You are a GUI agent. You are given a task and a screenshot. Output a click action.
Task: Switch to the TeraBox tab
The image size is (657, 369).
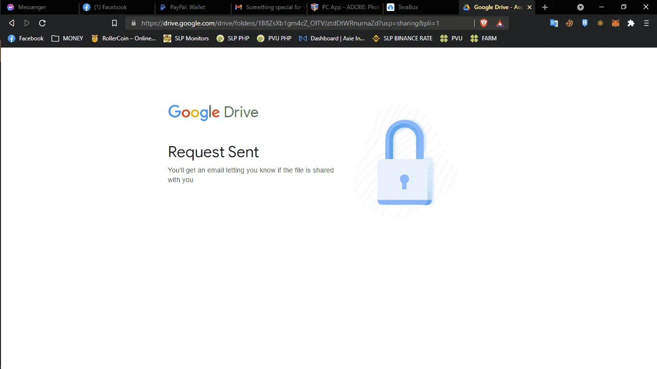tap(421, 7)
